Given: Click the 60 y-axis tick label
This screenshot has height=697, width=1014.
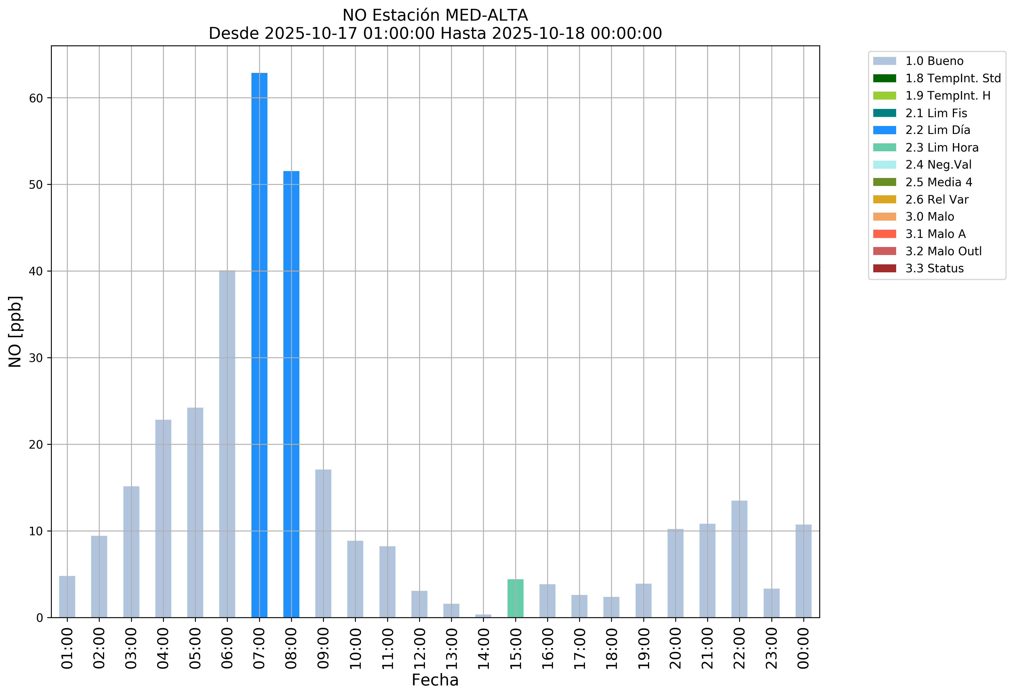Looking at the screenshot, I should [36, 98].
